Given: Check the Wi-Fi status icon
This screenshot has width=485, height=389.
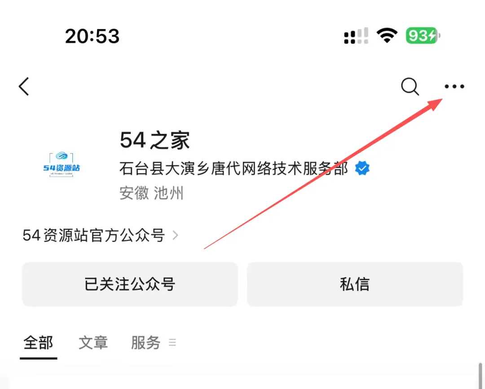Looking at the screenshot, I should (x=387, y=35).
